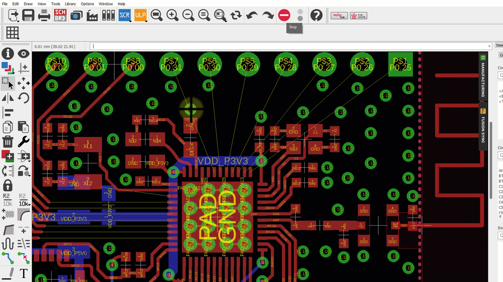
Task: Open the Draw menu
Action: pos(28,4)
